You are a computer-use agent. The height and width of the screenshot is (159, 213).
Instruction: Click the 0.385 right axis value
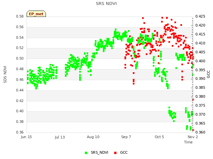[x=200, y=87]
